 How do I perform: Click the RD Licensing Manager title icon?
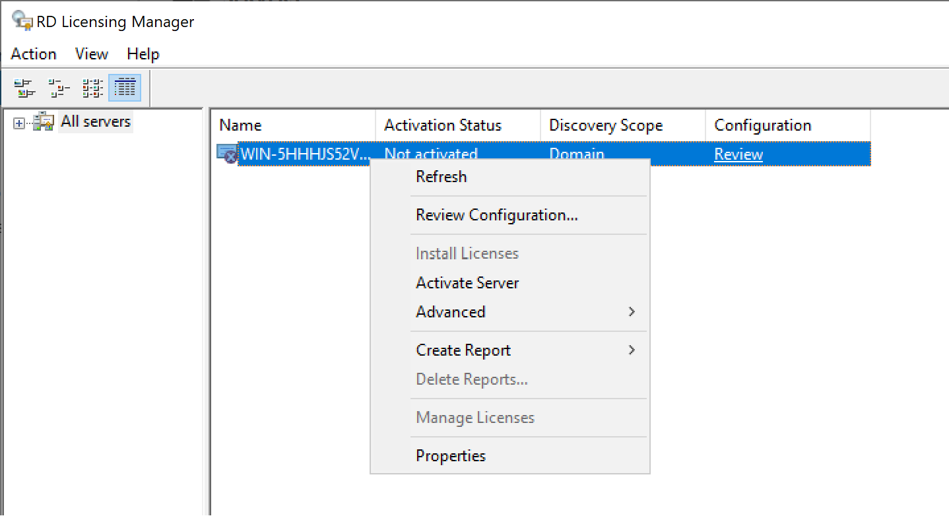coord(22,20)
